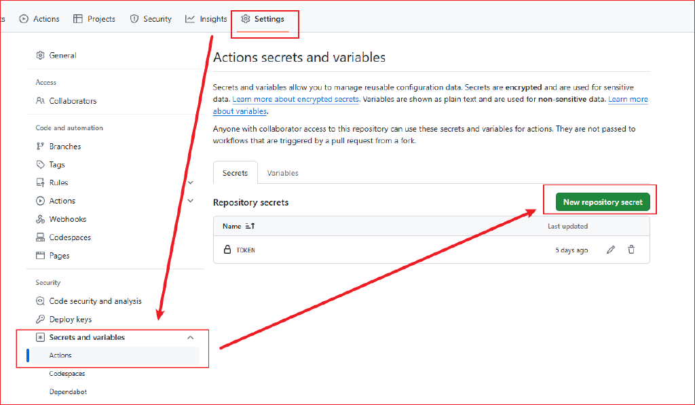Image resolution: width=695 pixels, height=405 pixels.
Task: Open Learn more about encrypted secrets link
Action: point(295,99)
